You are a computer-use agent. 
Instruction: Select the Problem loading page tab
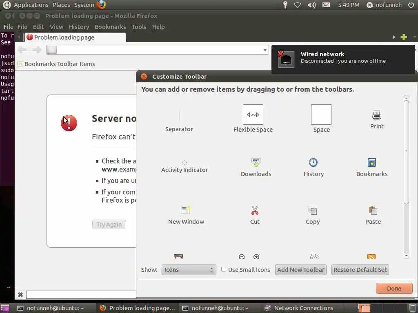click(x=75, y=37)
